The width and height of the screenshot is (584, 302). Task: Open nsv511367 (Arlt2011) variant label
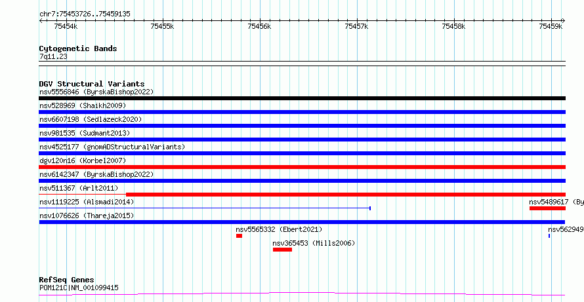pyautogui.click(x=79, y=188)
